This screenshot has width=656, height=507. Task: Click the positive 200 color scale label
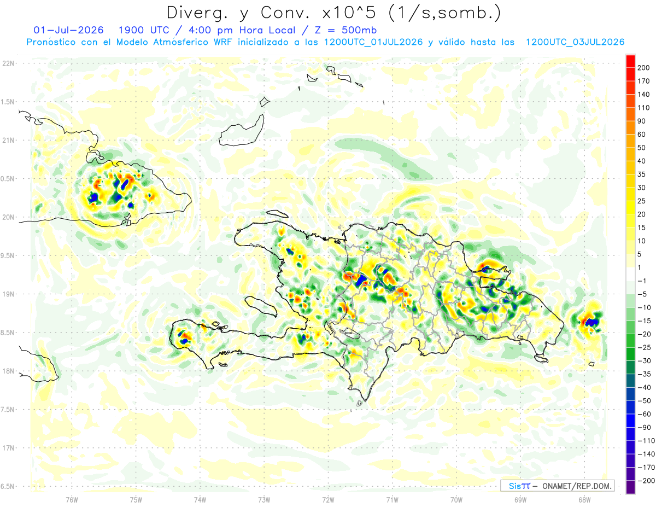(x=645, y=68)
